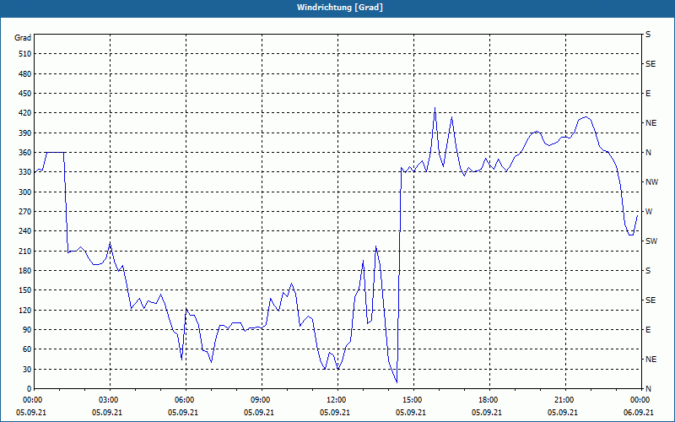
Task: Select the 510 value on the y-axis
Action: (25, 54)
